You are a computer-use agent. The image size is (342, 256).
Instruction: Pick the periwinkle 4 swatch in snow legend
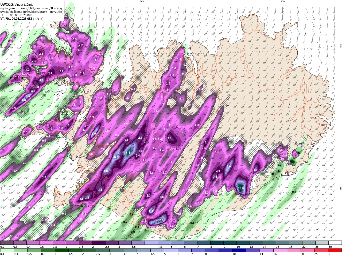(x=151, y=243)
